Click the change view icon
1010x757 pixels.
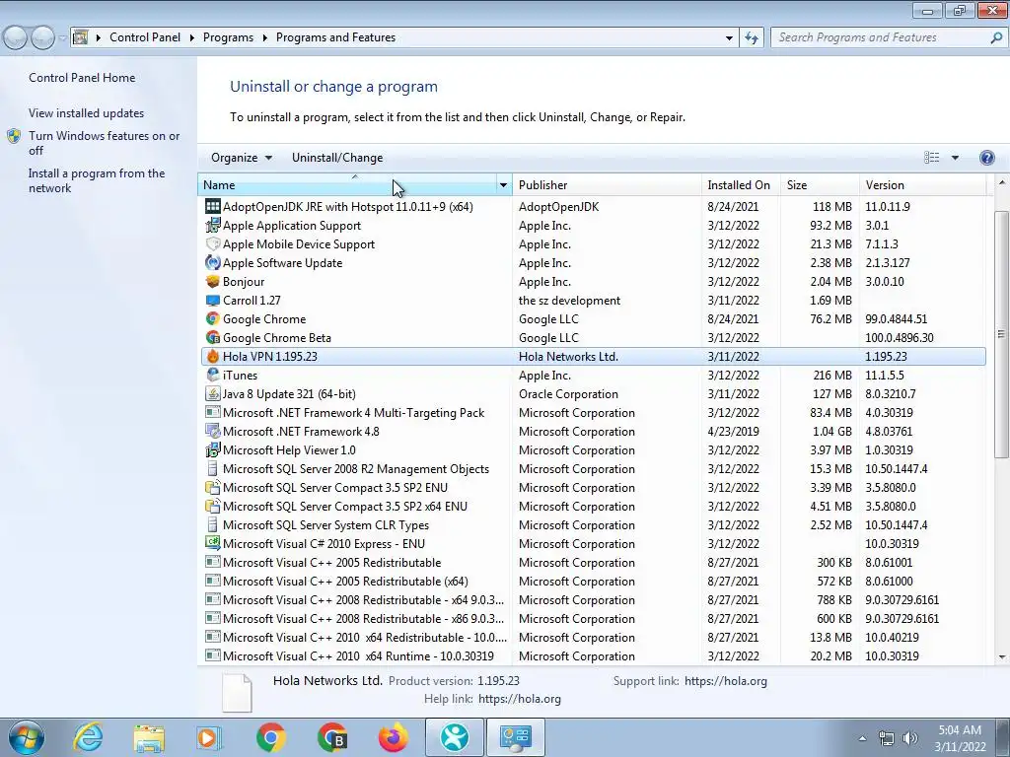tap(931, 158)
